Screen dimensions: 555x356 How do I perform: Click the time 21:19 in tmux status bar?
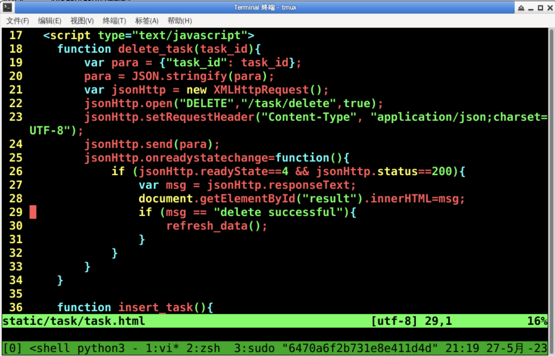tap(462, 348)
